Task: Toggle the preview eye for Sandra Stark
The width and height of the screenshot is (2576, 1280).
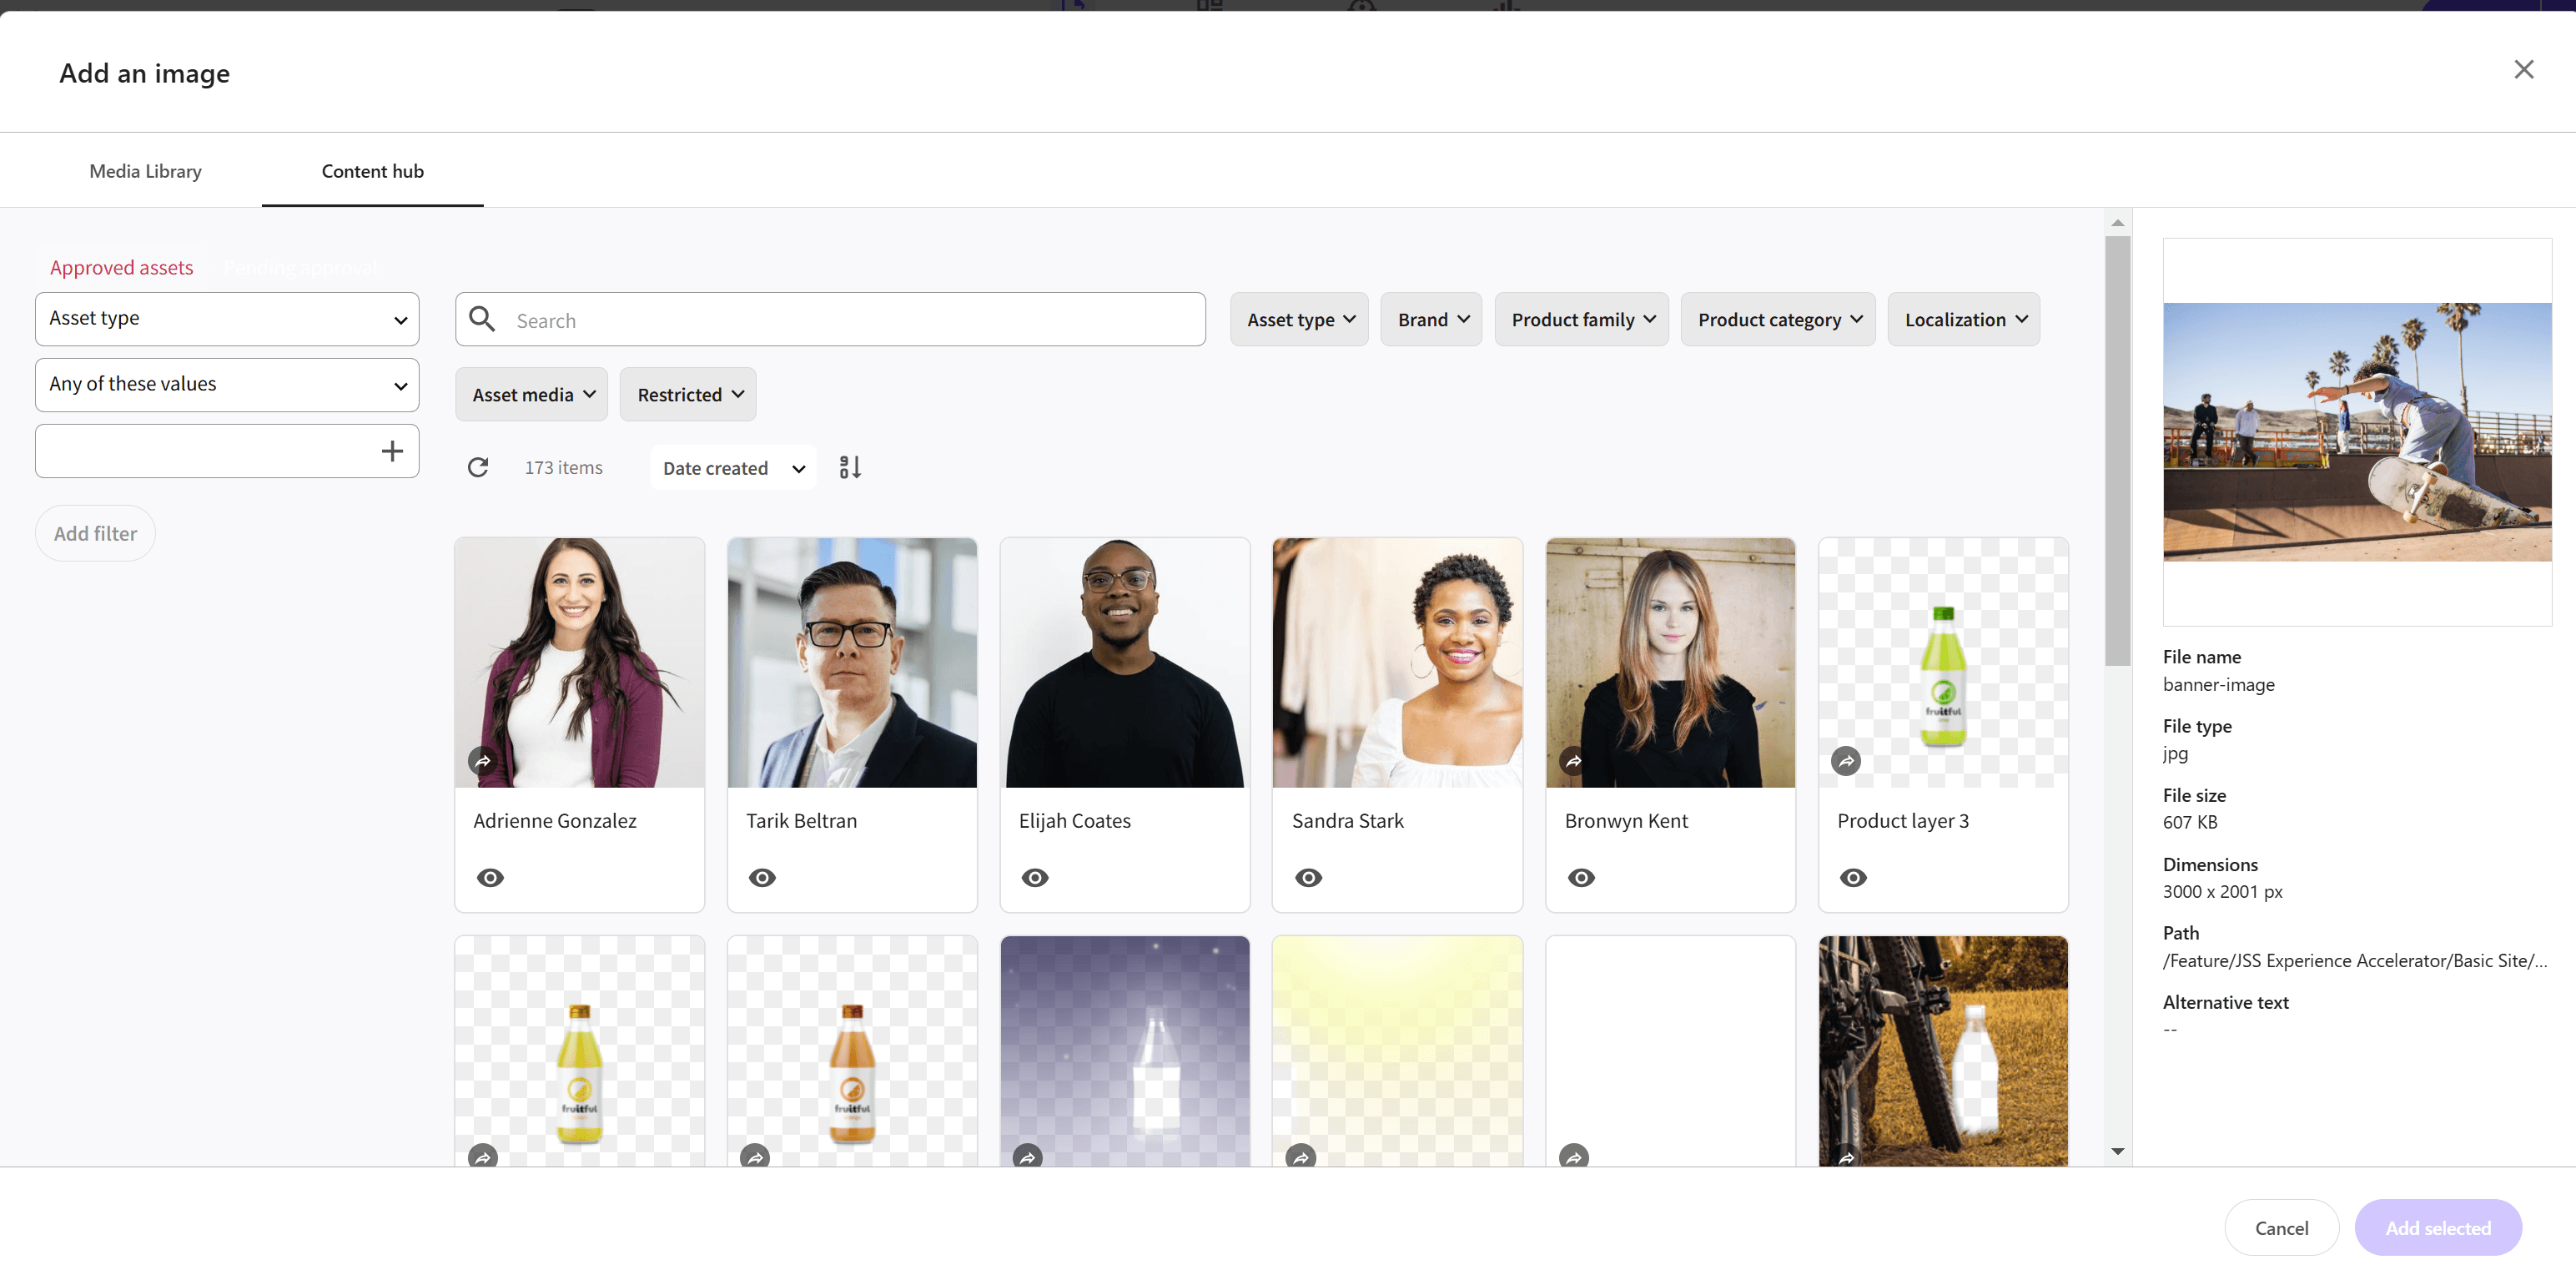Action: [x=1308, y=877]
